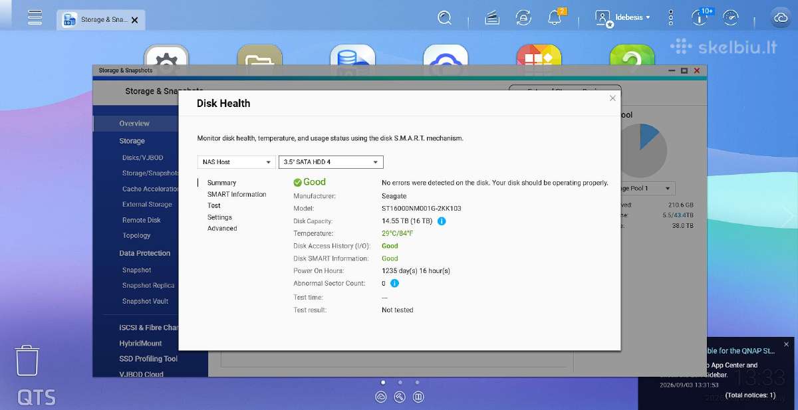Click model value ST16000NM001G-2KK103

click(x=421, y=208)
